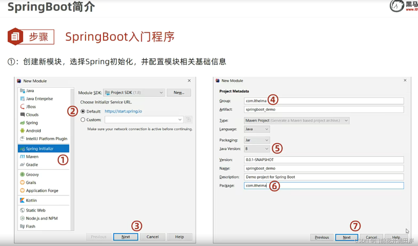This screenshot has height=246, width=418.
Task: Click the network connection notice text
Action: [140, 129]
